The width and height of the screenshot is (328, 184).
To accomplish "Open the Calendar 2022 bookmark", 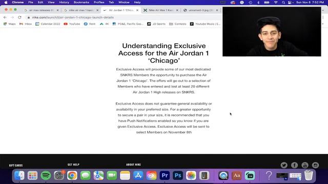I will [x=48, y=24].
